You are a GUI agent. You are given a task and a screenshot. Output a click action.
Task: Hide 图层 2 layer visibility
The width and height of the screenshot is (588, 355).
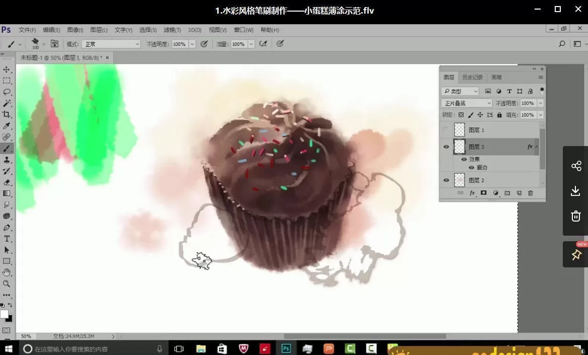point(446,180)
